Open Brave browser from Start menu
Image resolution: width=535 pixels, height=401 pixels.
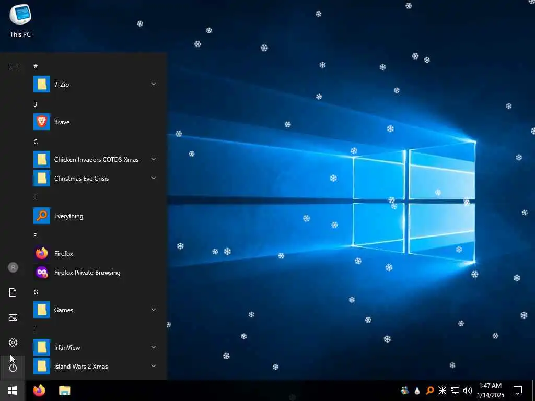96,122
